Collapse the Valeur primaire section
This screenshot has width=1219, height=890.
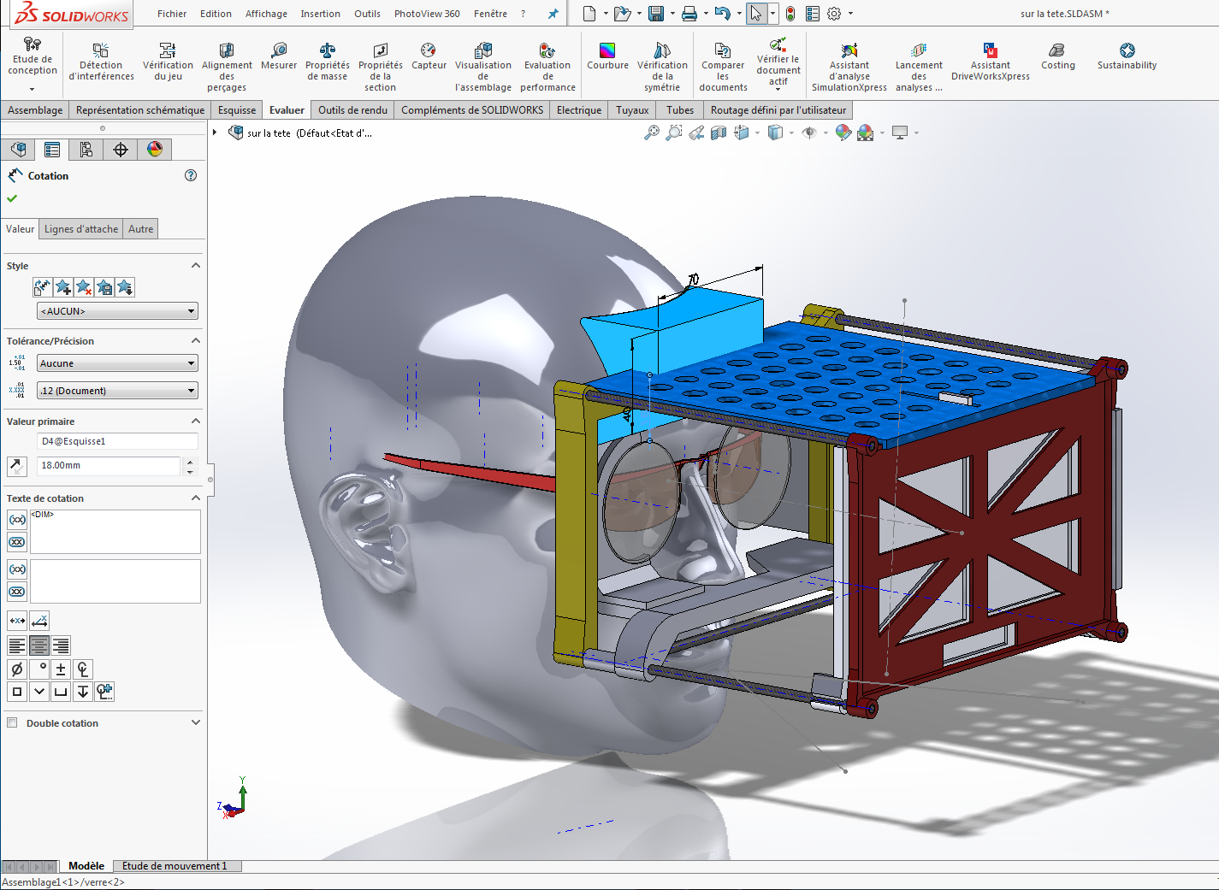point(195,421)
